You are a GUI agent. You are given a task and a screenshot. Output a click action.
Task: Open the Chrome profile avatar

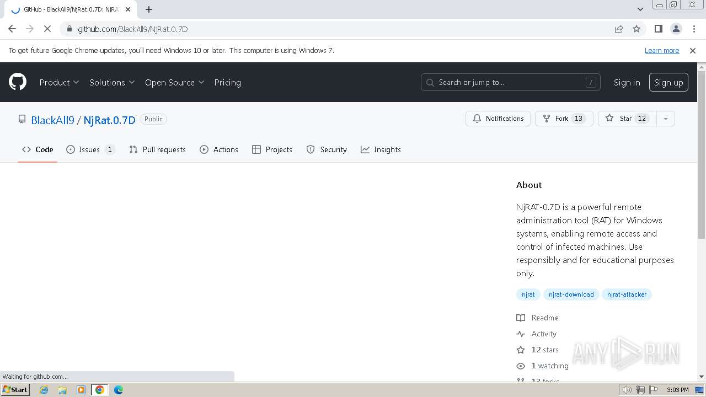[676, 29]
